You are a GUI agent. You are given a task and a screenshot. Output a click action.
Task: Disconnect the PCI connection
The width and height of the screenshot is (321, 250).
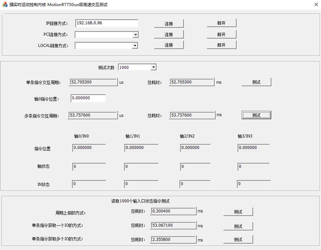tap(222, 34)
